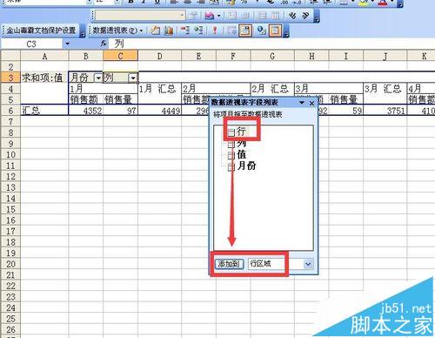Open the 数据透视表(P) toolbar menu
Viewport: 435px width, 338px height.
[x=117, y=30]
